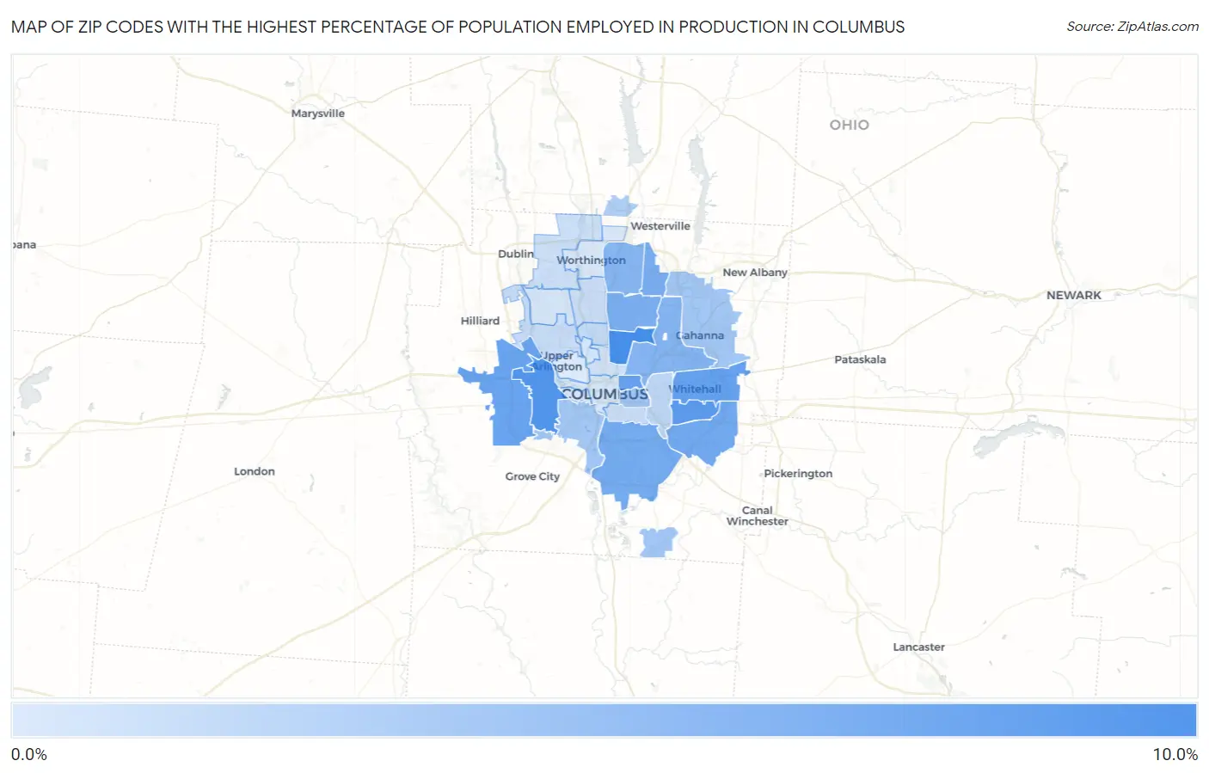Click the blue gradient legend bar
The image size is (1209, 773).
point(604,720)
